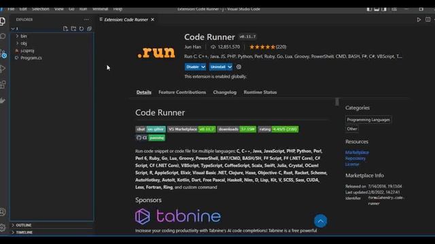Toggle panel layout icon in title bar
The width and height of the screenshot is (435, 244).
[377, 9]
